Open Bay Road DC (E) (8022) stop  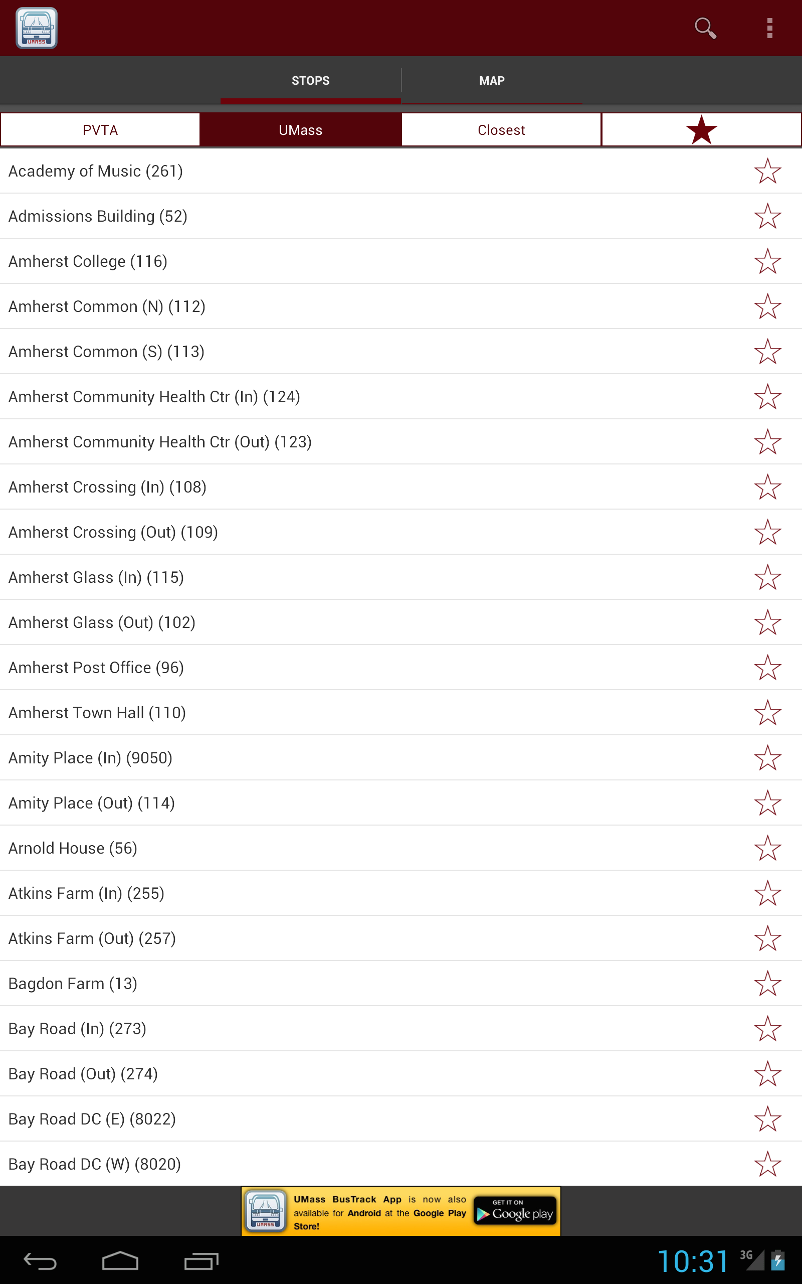92,1118
